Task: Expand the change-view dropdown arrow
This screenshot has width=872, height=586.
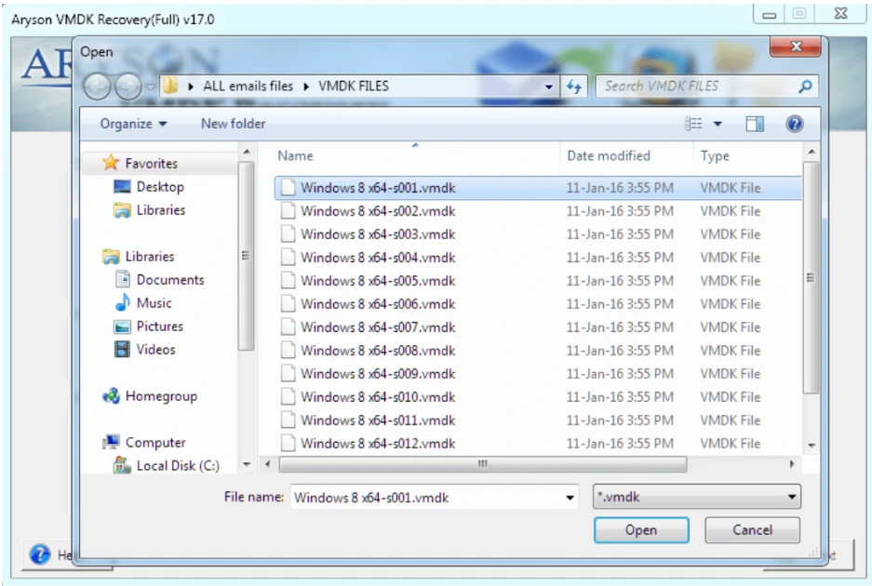Action: point(717,123)
